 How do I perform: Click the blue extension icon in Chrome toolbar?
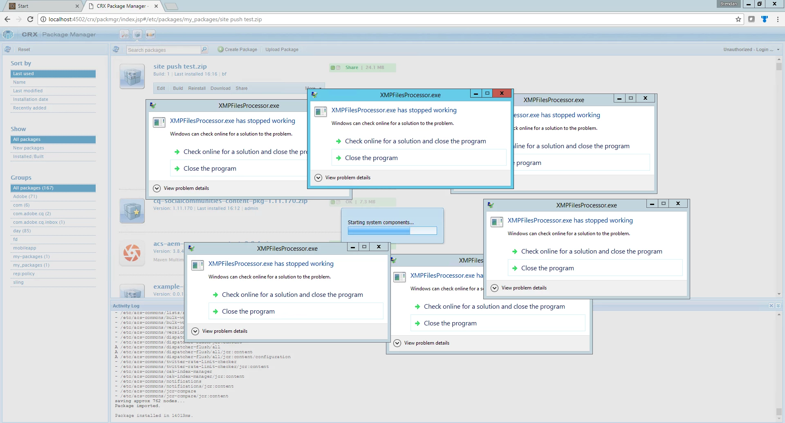[765, 19]
